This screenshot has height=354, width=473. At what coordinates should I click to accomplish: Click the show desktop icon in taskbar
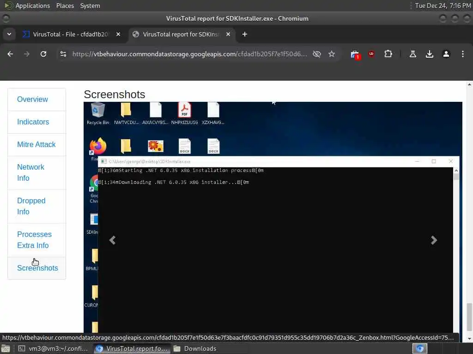[6, 348]
